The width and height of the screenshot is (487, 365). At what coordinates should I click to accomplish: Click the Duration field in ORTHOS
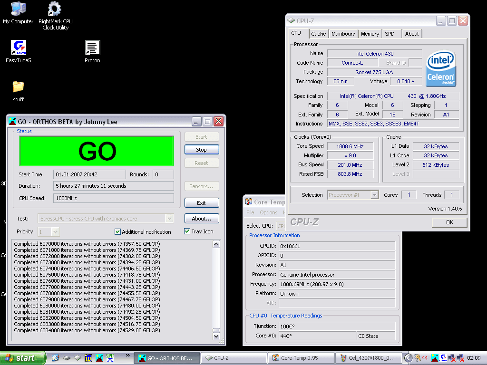[x=113, y=186]
